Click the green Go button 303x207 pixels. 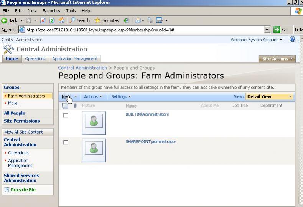click(x=280, y=30)
